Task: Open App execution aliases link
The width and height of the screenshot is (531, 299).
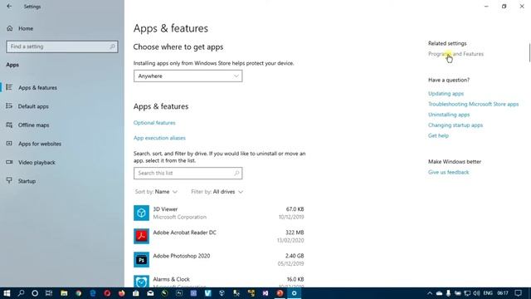Action: pyautogui.click(x=159, y=138)
